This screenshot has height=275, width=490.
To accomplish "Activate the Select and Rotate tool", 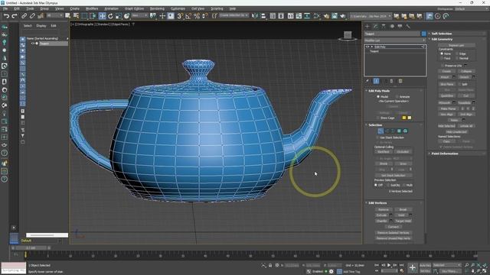I will point(110,16).
